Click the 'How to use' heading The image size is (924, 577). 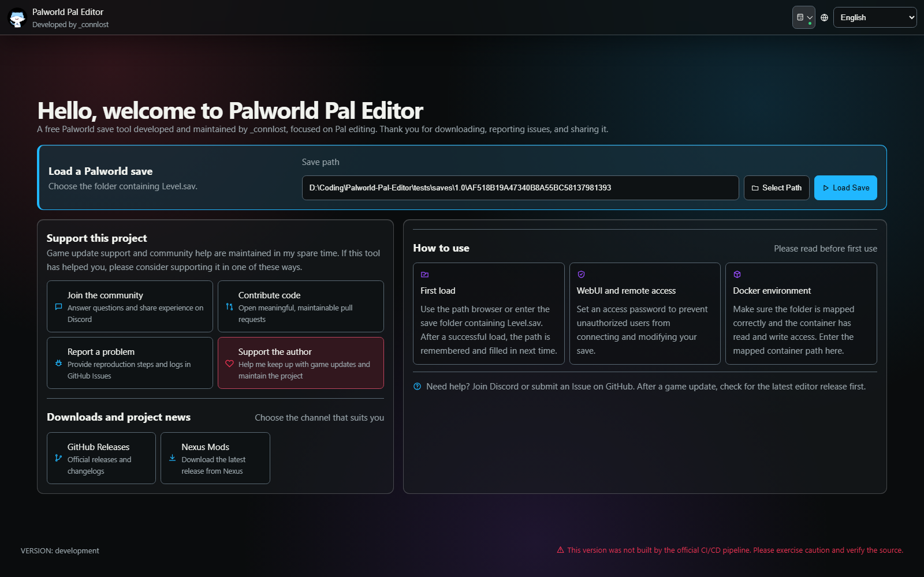(x=441, y=248)
